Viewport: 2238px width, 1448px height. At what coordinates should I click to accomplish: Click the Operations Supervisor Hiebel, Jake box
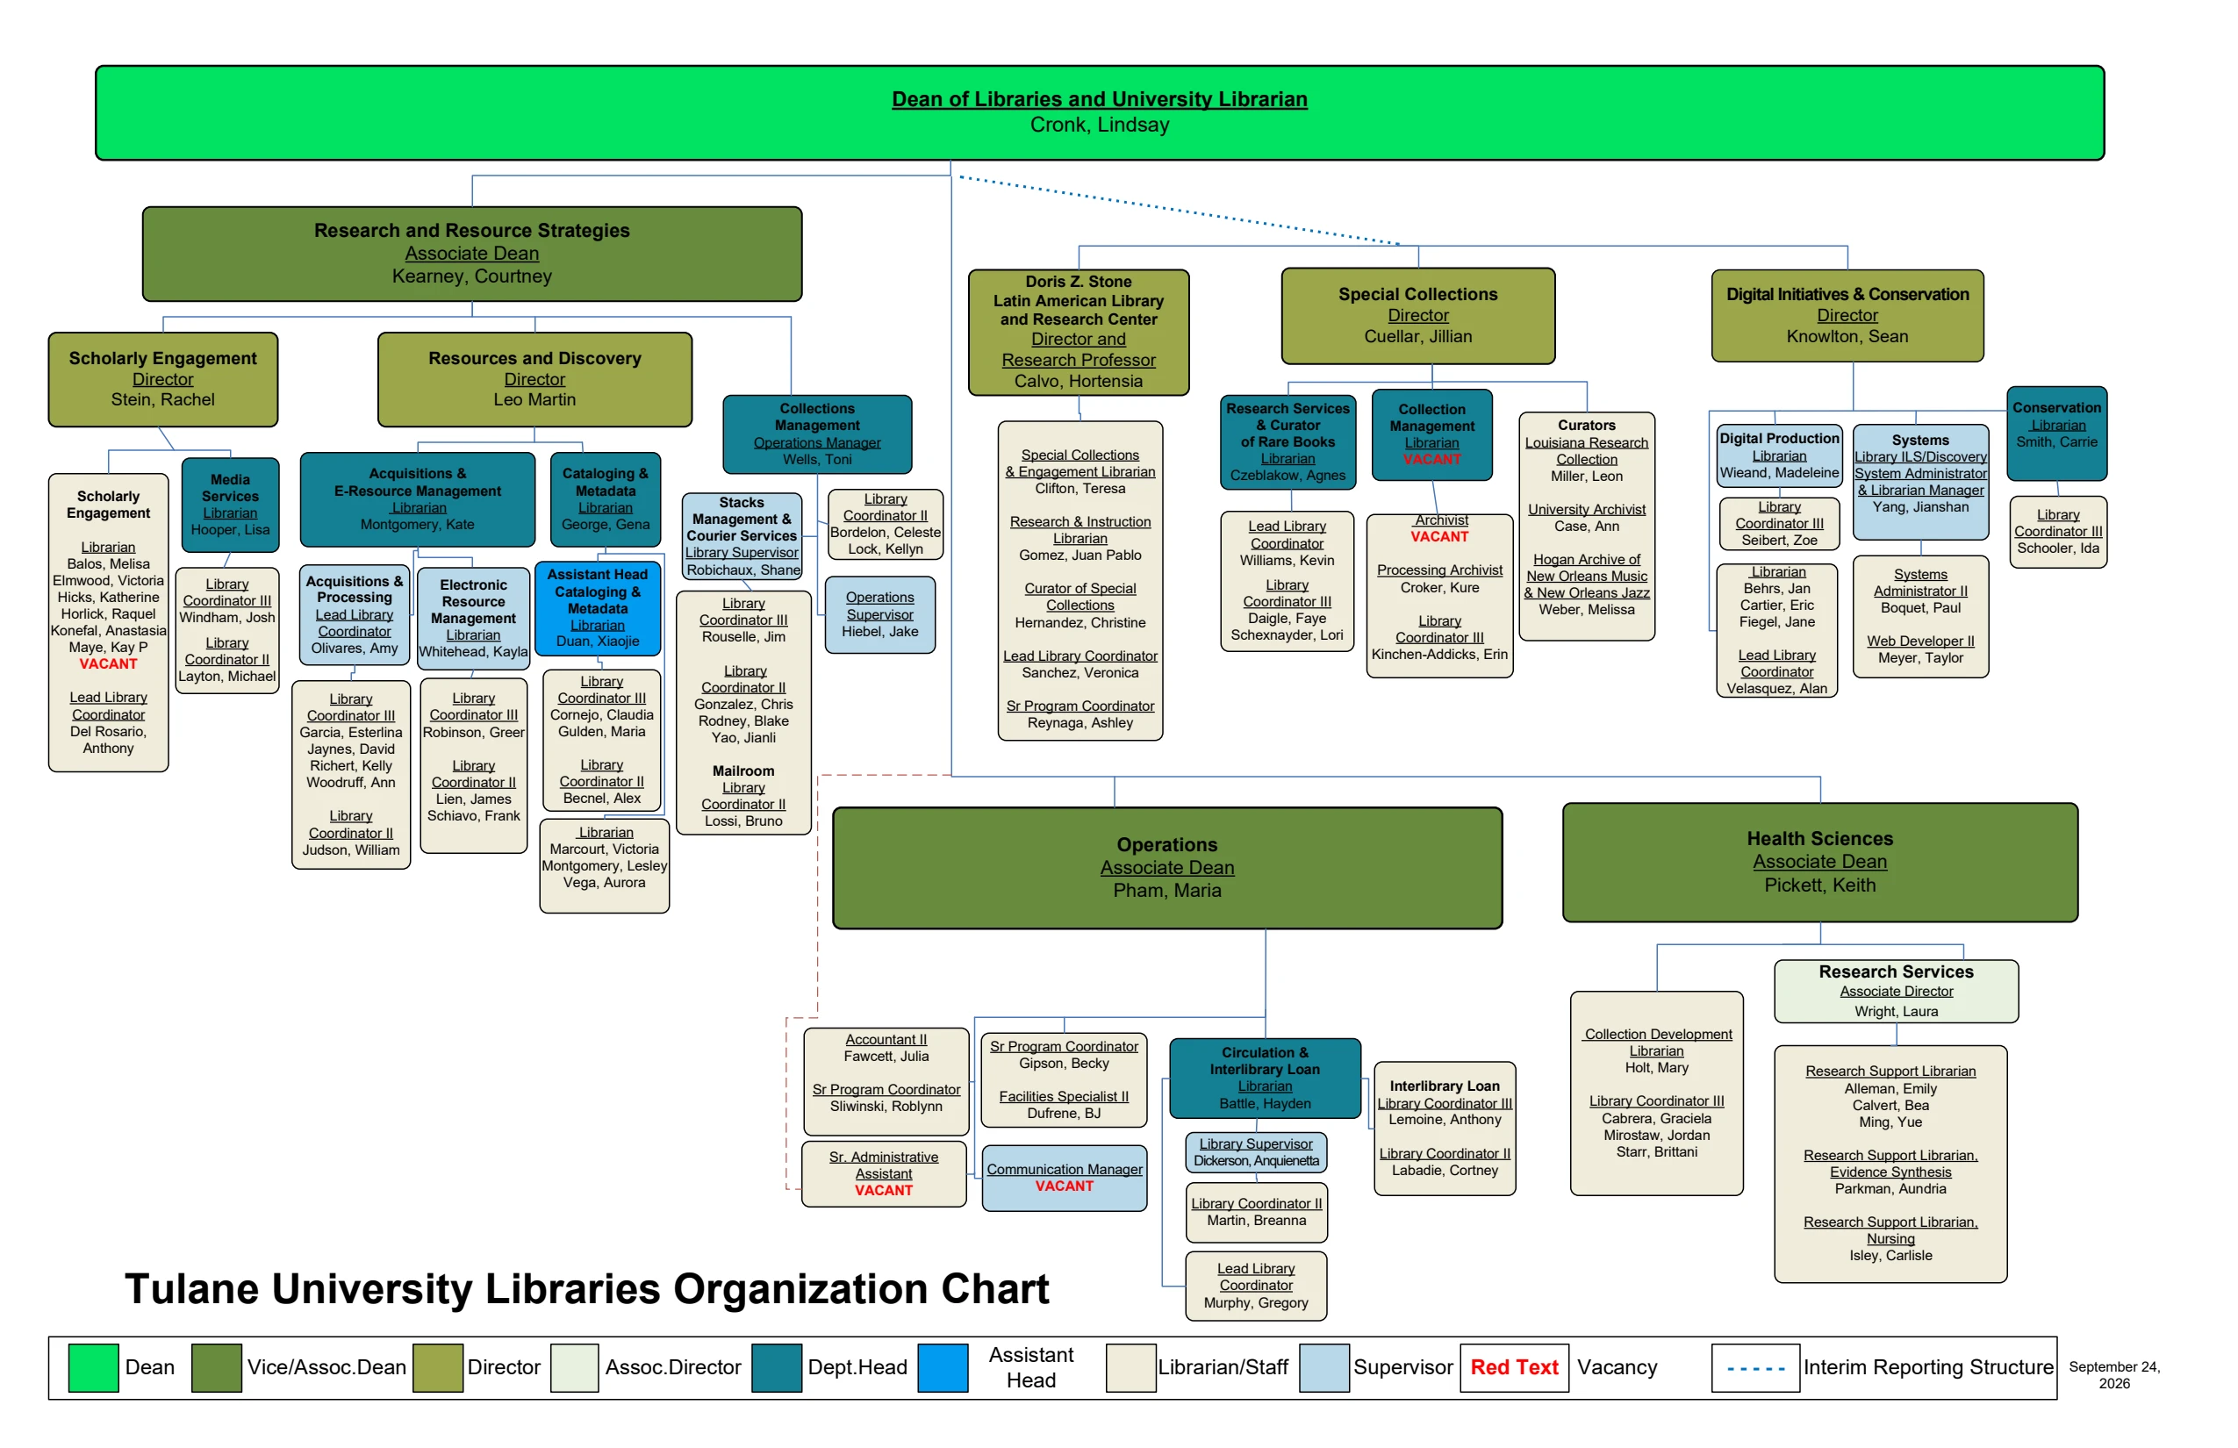(x=880, y=615)
